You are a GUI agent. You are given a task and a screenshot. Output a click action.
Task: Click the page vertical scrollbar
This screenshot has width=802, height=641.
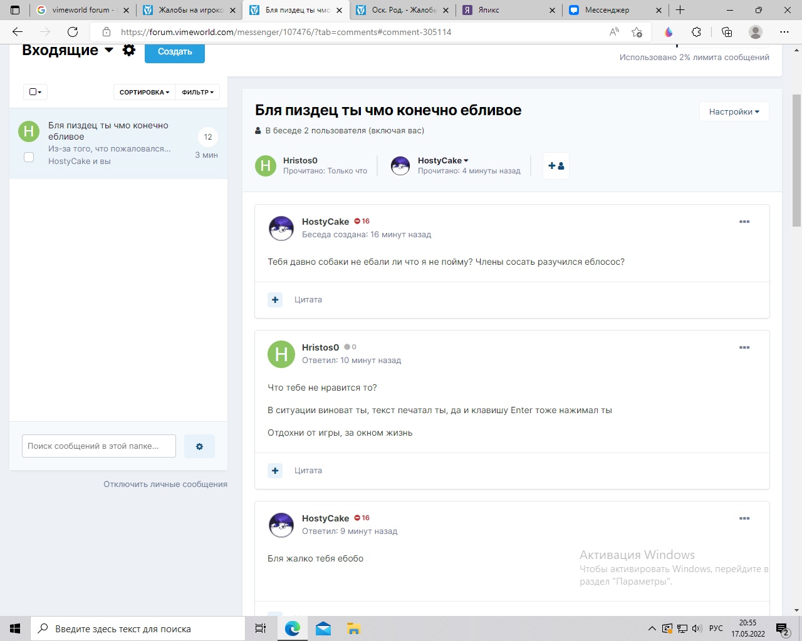(x=796, y=160)
